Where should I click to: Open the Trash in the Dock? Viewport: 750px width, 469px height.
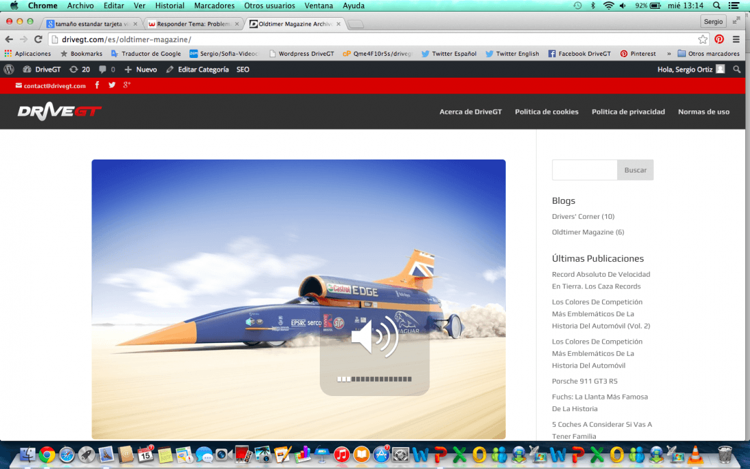tap(725, 455)
